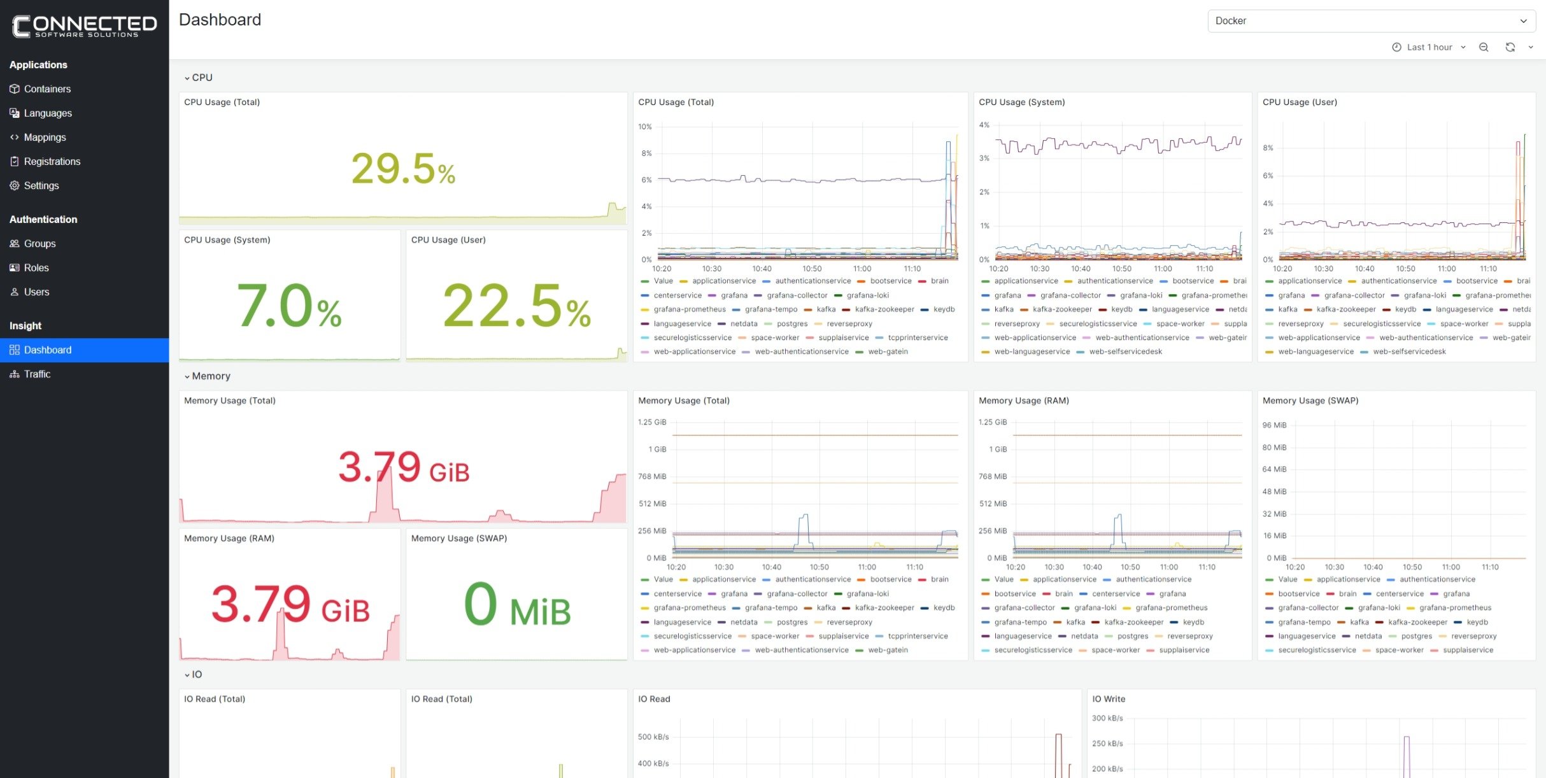Toggle grafana-prometheus series in Memory Usage (RAM) legend
The image size is (1546, 778).
point(1171,608)
